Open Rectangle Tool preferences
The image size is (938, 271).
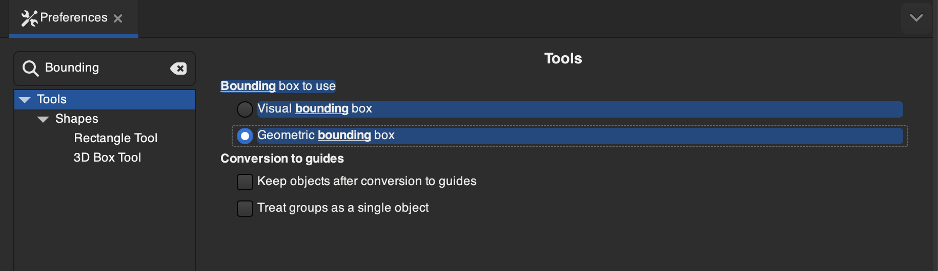click(x=115, y=138)
